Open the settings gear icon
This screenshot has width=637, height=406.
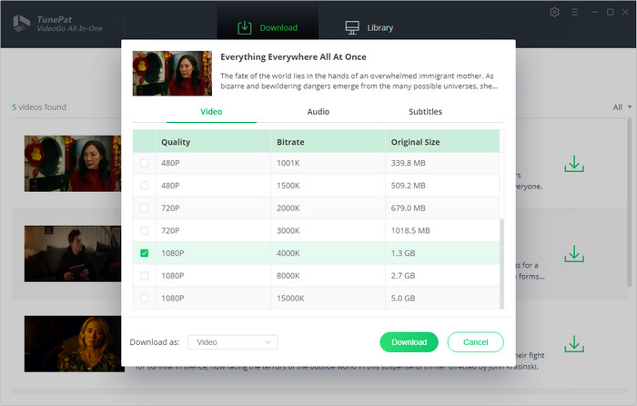pos(555,13)
